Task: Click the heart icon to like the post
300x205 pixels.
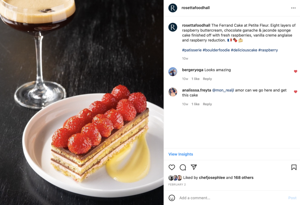Action: point(172,167)
